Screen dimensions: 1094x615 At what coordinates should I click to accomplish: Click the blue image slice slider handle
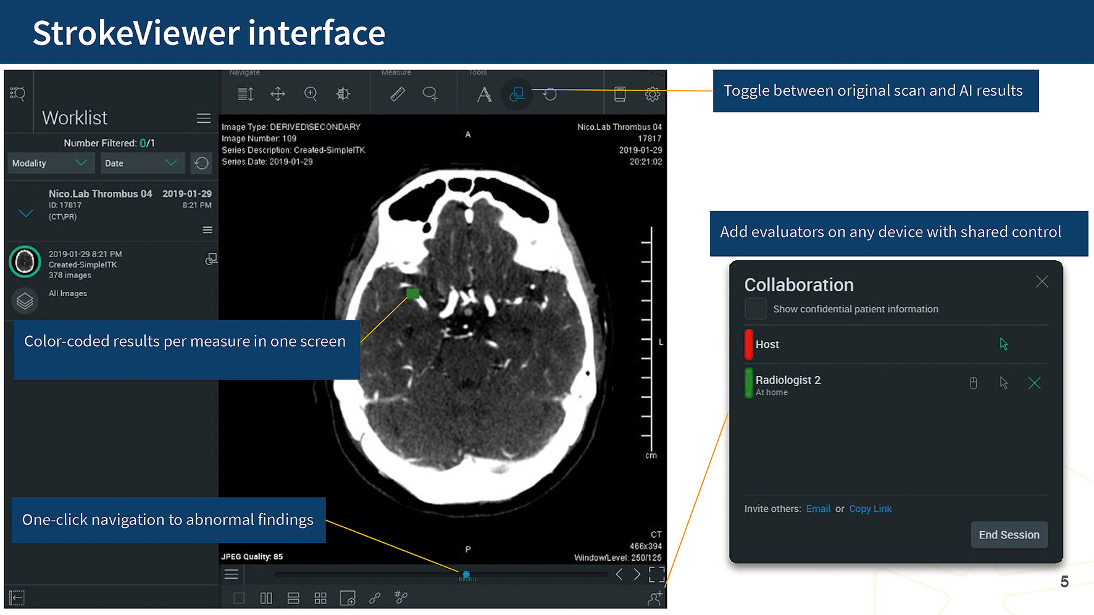(x=466, y=574)
